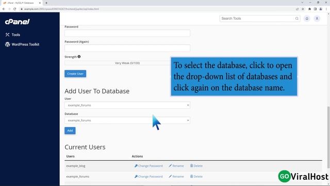Open the user account icon
Screen dimensions: 330x186
(x=317, y=19)
